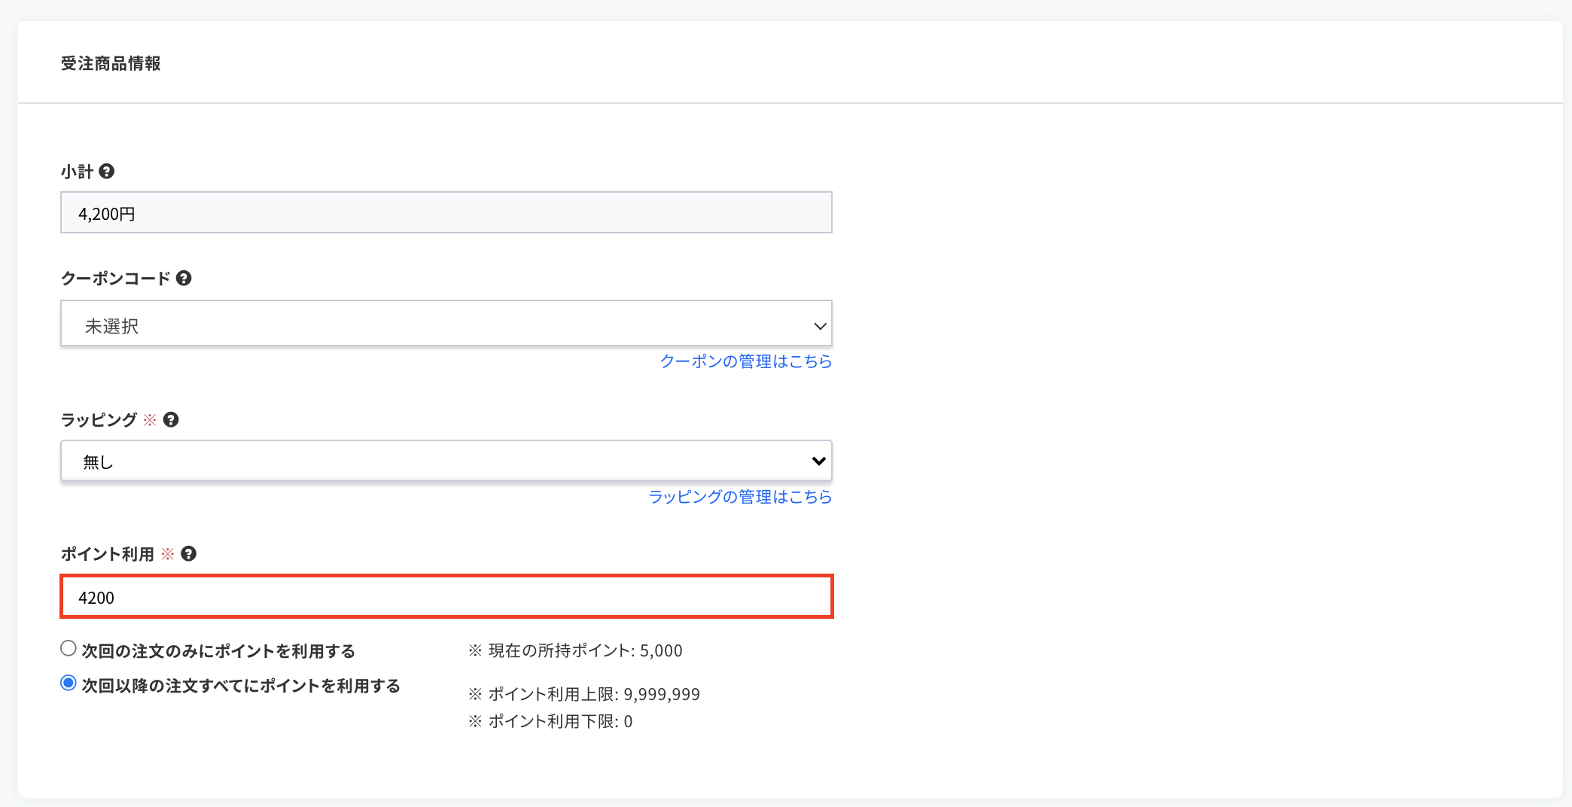Click the ラッピング field label
This screenshot has height=807, width=1572.
point(99,420)
